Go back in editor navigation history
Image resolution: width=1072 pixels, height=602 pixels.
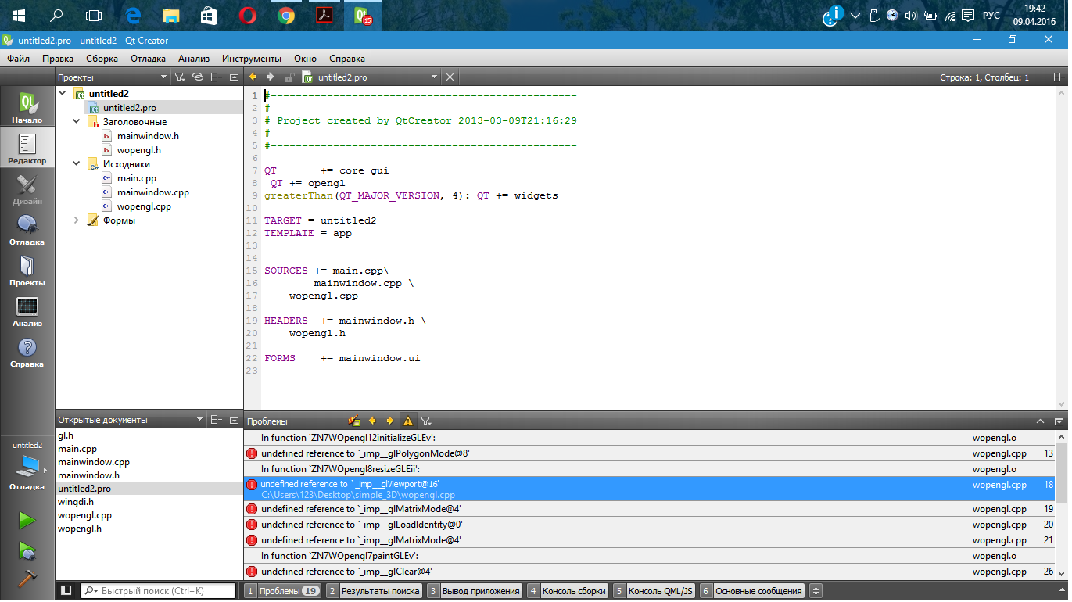point(253,77)
